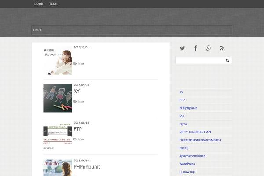Select top in the sidebar list
Screen dimensions: 264x176
click(182, 116)
